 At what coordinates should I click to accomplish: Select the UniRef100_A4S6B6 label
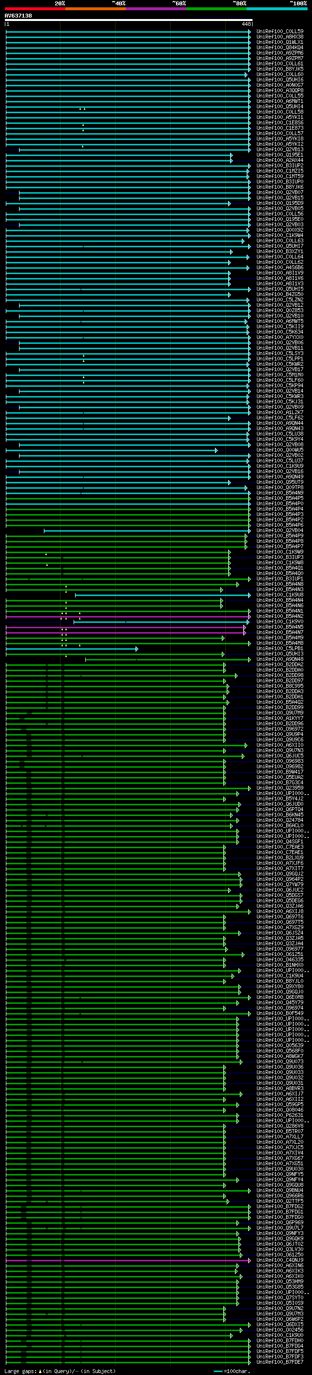tap(279, 267)
